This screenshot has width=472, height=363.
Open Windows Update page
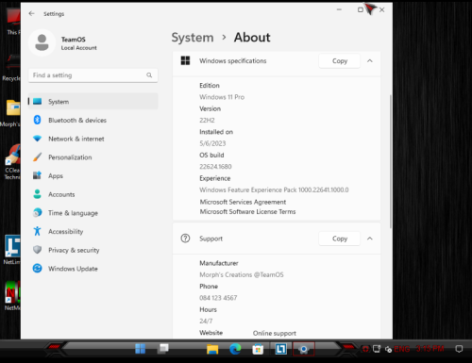[x=93, y=269]
